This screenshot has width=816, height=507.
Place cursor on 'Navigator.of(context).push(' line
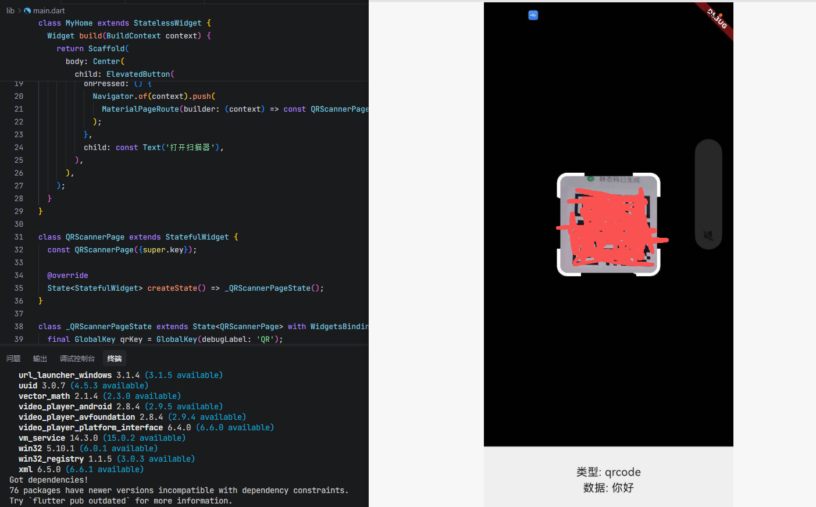pyautogui.click(x=154, y=97)
